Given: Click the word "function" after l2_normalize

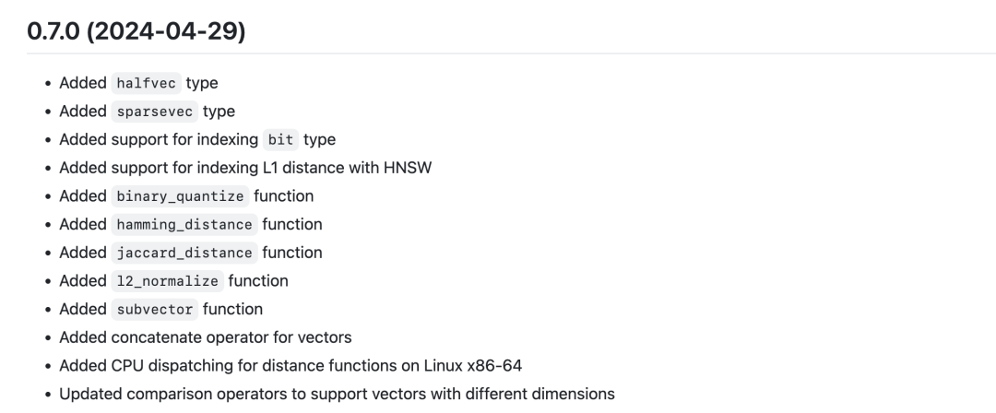Looking at the screenshot, I should [x=258, y=281].
